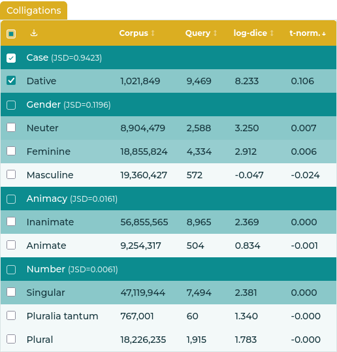Image resolution: width=337 pixels, height=352 pixels.
Task: Check the Feminine checkbox
Action: [11, 151]
